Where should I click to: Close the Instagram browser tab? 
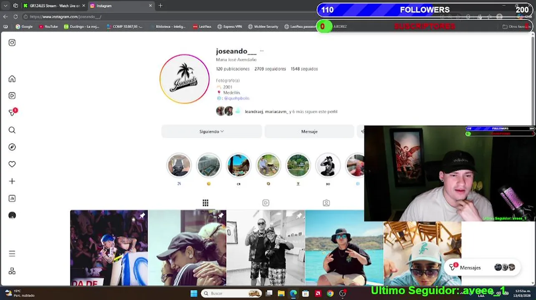point(151,6)
